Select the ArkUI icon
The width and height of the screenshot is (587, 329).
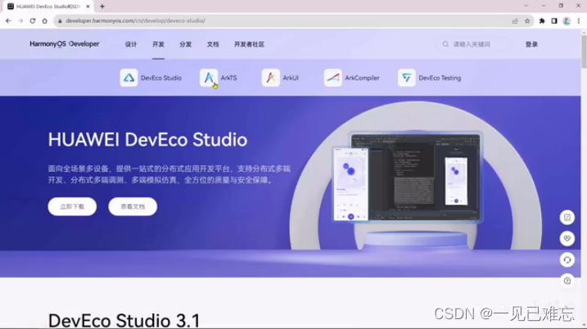[x=271, y=78]
